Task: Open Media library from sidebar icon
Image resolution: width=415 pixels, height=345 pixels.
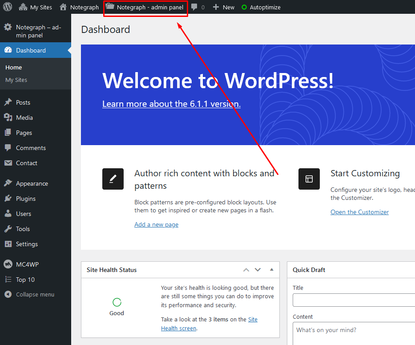Action: 8,118
